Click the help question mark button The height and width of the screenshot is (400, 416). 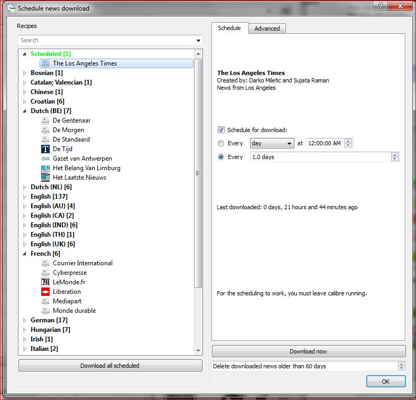(x=380, y=5)
